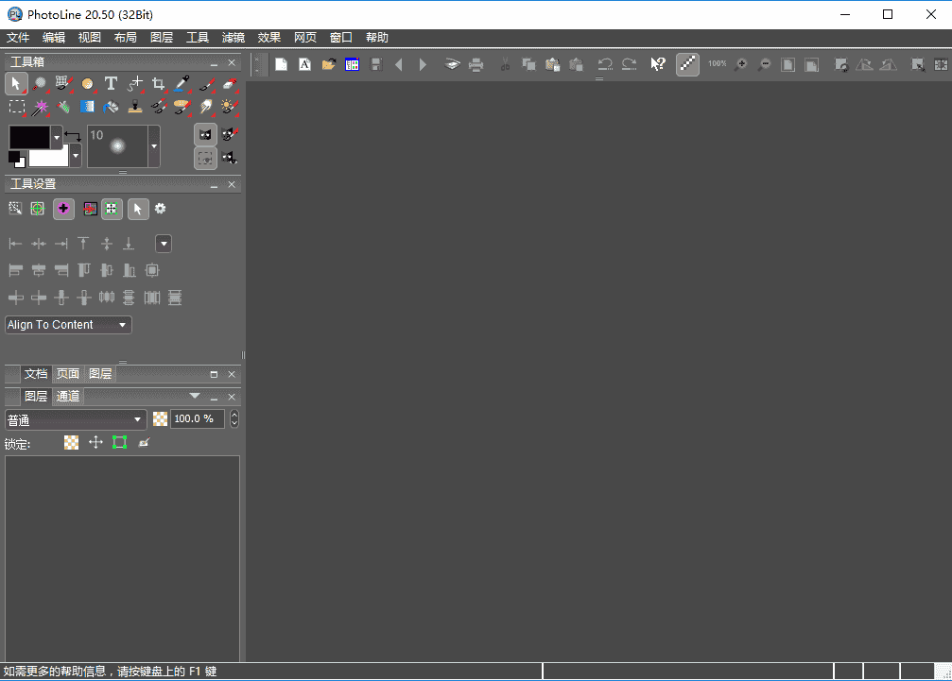Select the Text tool in the toolbox
The height and width of the screenshot is (681, 952).
point(111,84)
